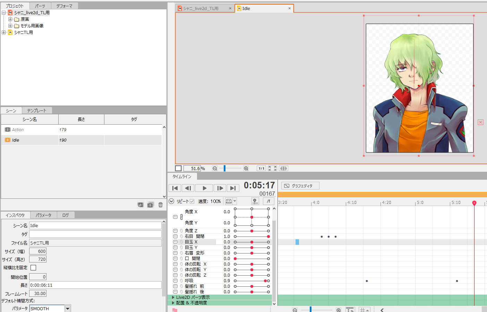Expand the モデル用画像 folder
The height and width of the screenshot is (312, 487).
(x=10, y=26)
